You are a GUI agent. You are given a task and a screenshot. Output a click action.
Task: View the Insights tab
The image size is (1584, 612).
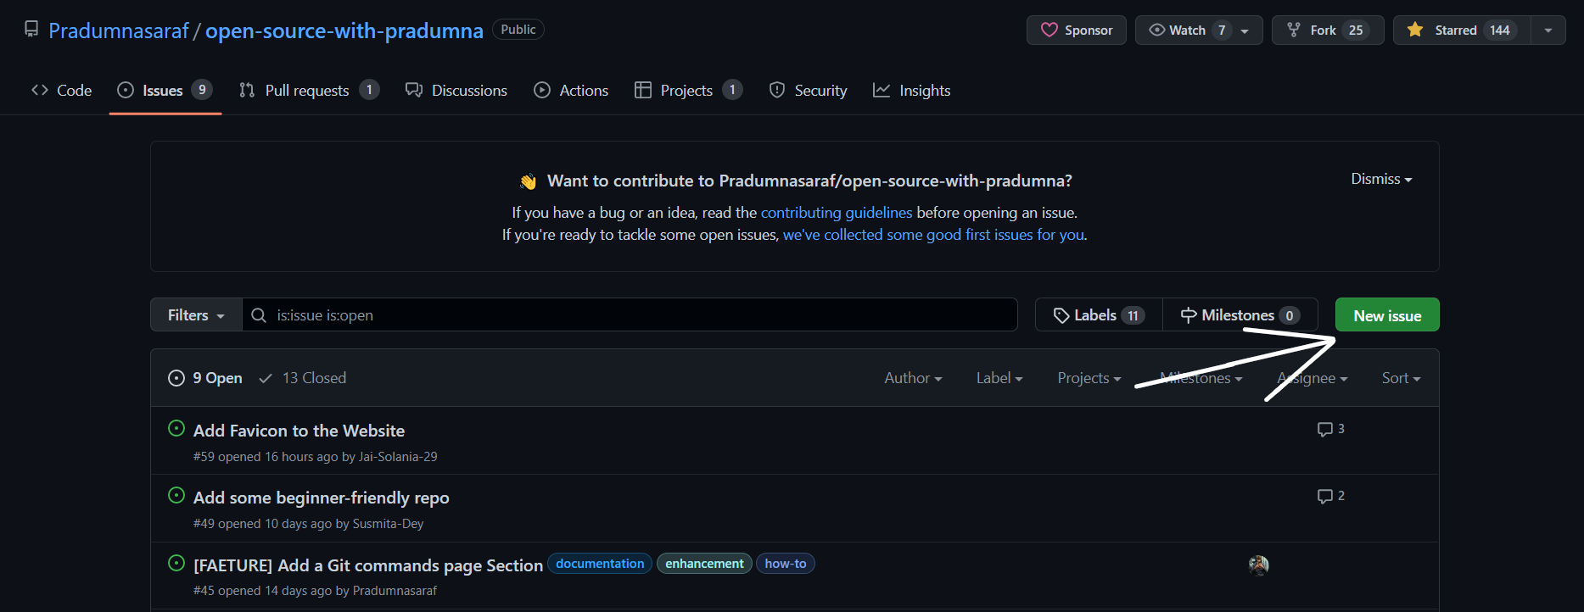click(x=912, y=90)
